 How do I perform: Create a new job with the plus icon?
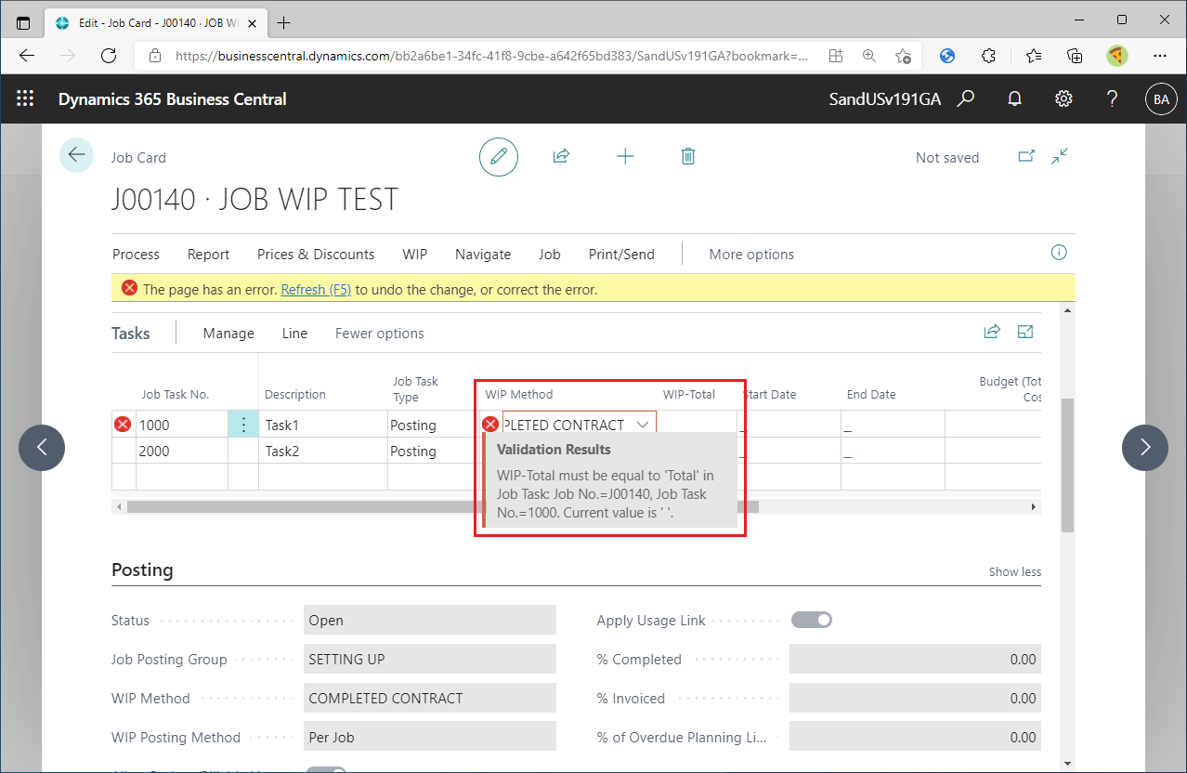pyautogui.click(x=625, y=156)
